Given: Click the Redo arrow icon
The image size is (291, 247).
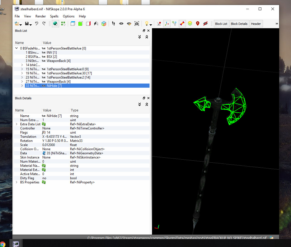Looking at the screenshot, I should point(44,24).
